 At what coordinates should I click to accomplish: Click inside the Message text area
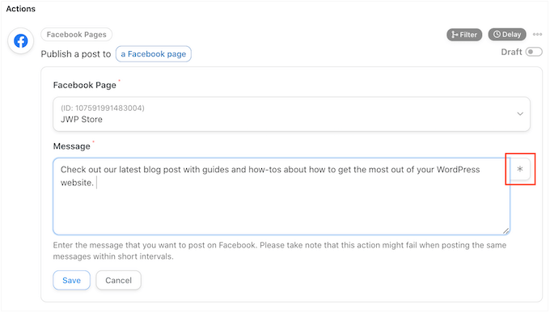click(281, 197)
